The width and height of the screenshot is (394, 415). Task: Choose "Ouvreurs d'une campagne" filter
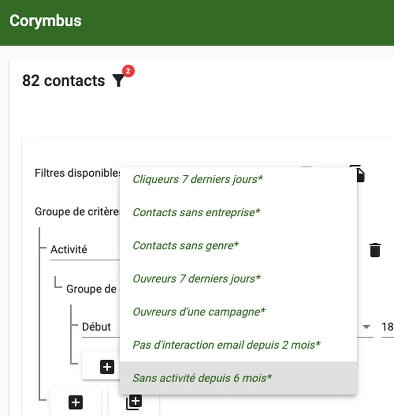pyautogui.click(x=199, y=312)
